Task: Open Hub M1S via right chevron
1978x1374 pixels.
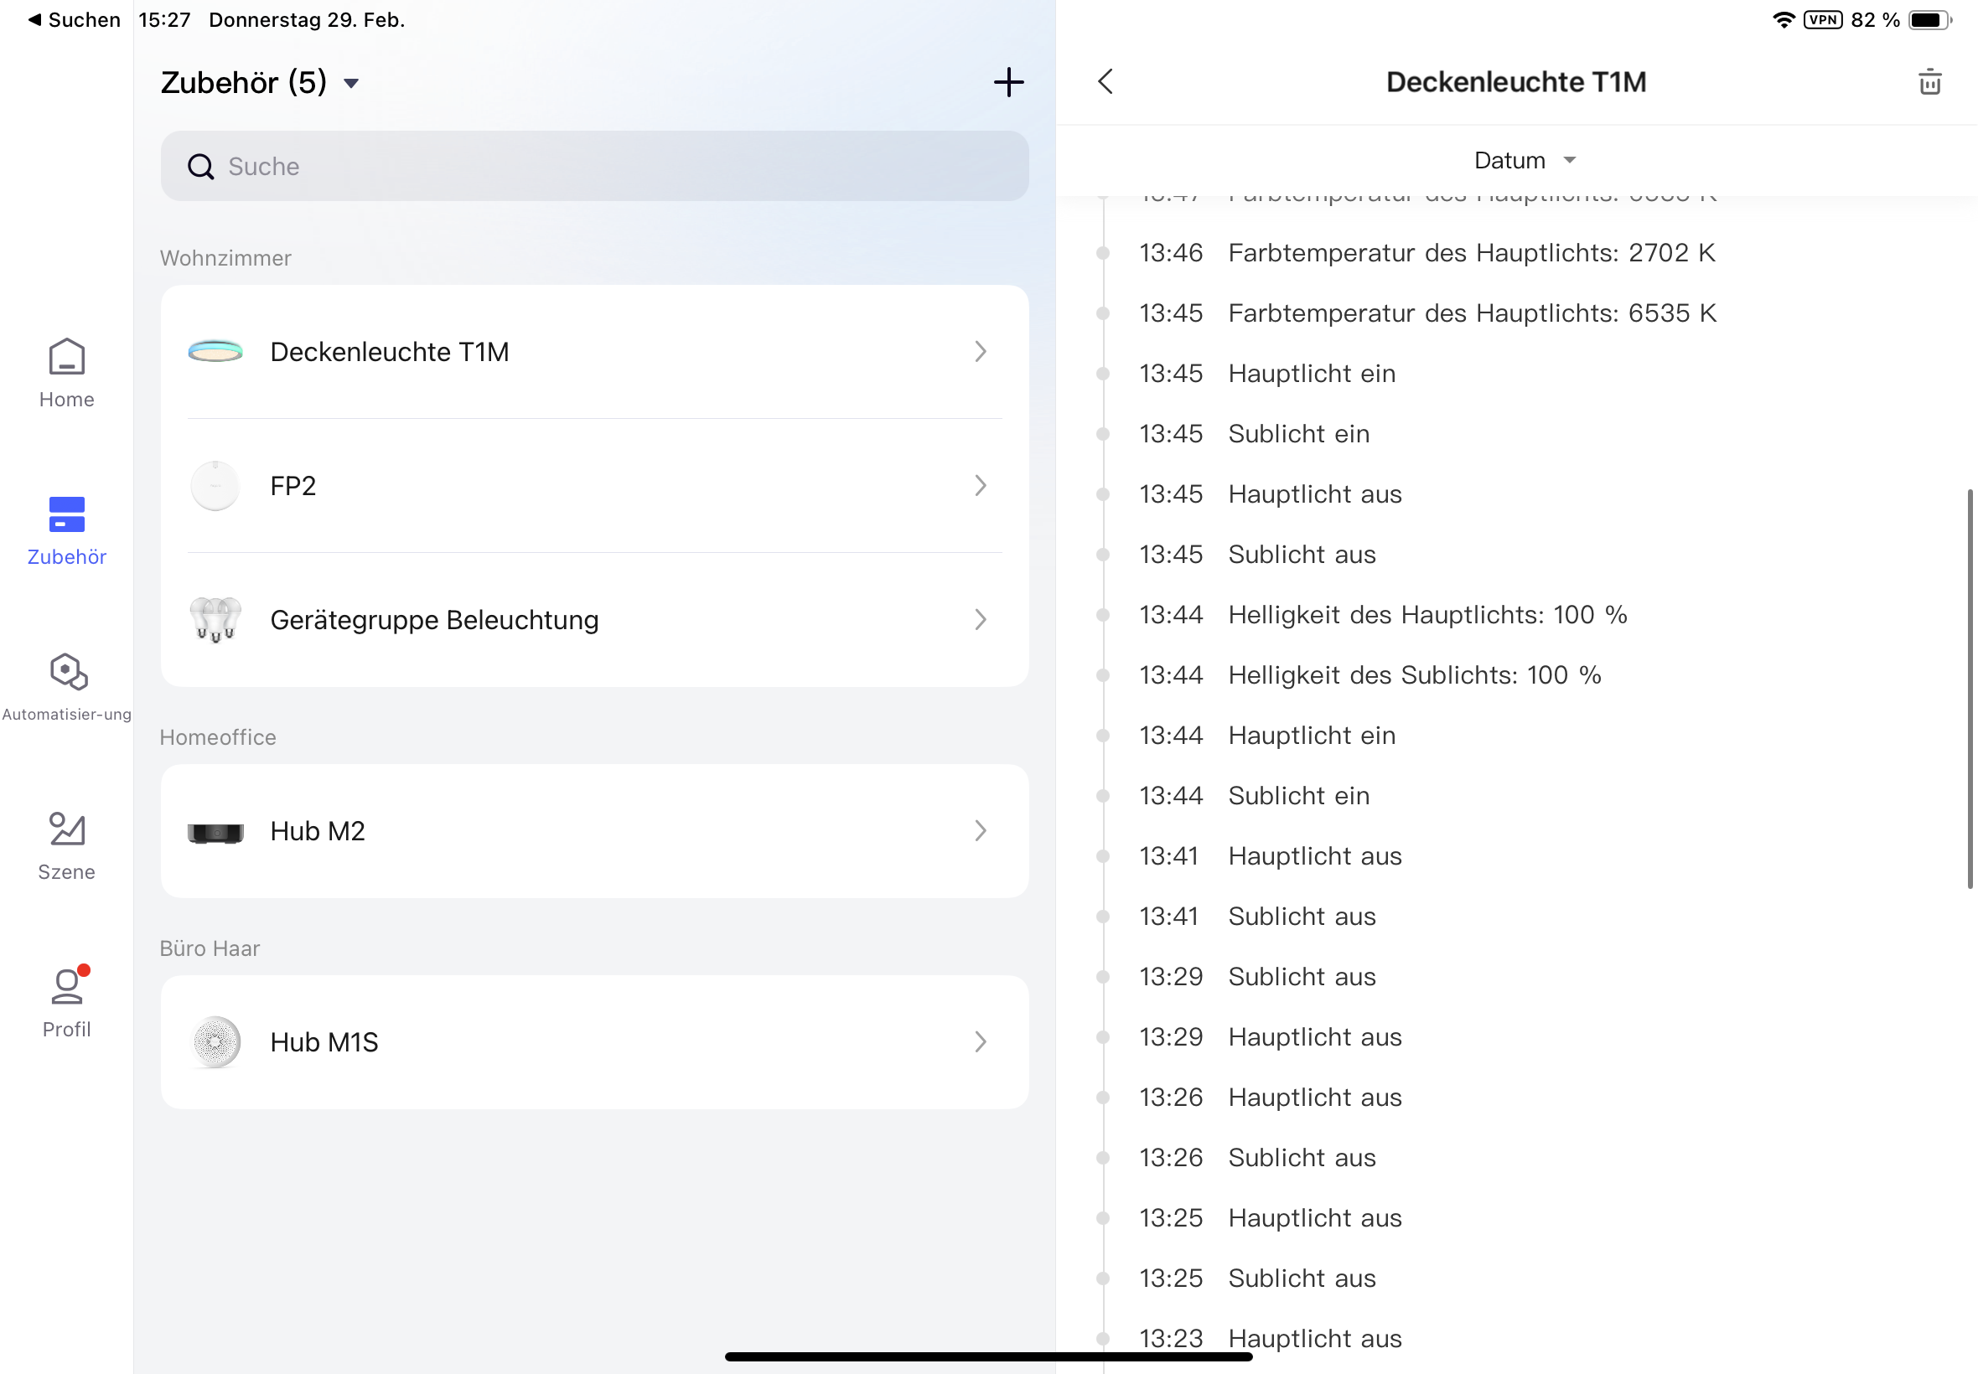Action: [x=980, y=1041]
